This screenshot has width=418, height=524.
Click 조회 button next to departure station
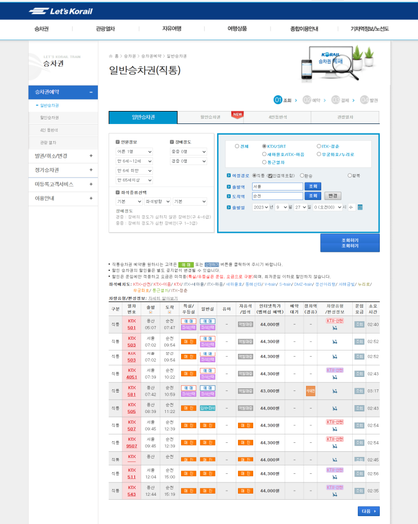point(313,186)
